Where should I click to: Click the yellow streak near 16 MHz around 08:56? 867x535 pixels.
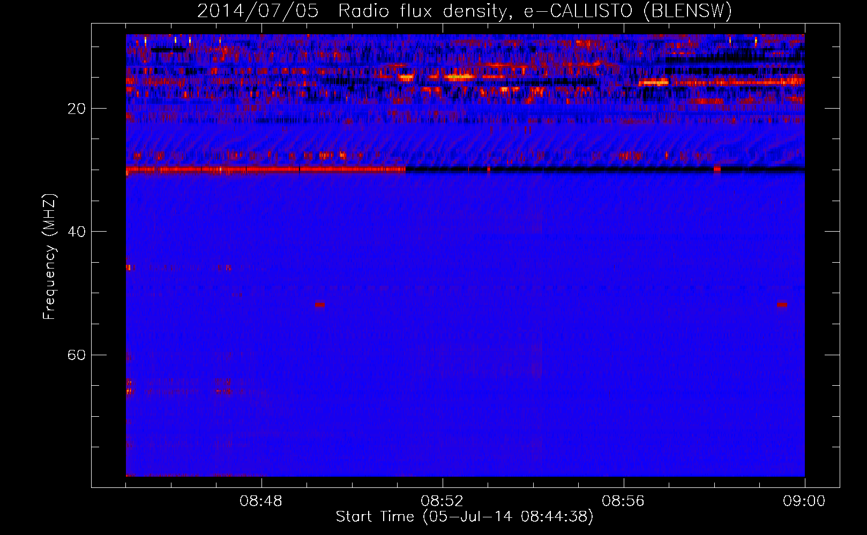[x=654, y=82]
